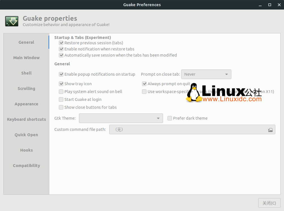Image resolution: width=284 pixels, height=211 pixels.
Task: Close the window with the title bar X
Action: point(279,5)
